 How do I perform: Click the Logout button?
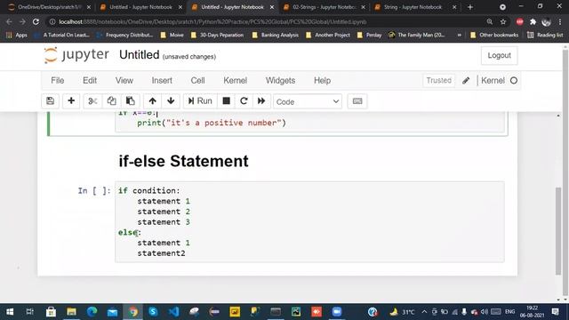(499, 55)
